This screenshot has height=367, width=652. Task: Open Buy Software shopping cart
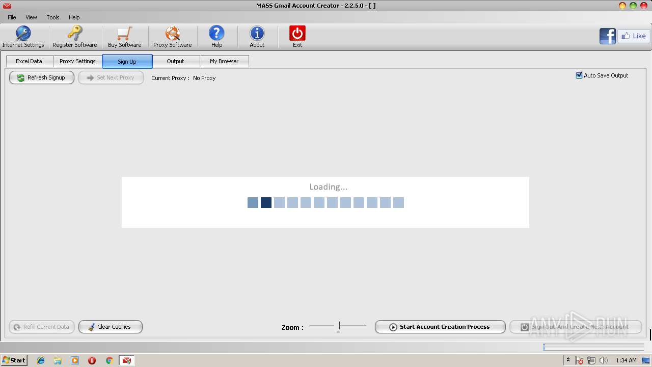124,37
